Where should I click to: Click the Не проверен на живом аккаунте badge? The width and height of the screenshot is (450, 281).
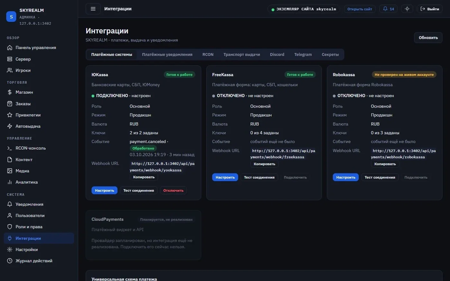404,75
